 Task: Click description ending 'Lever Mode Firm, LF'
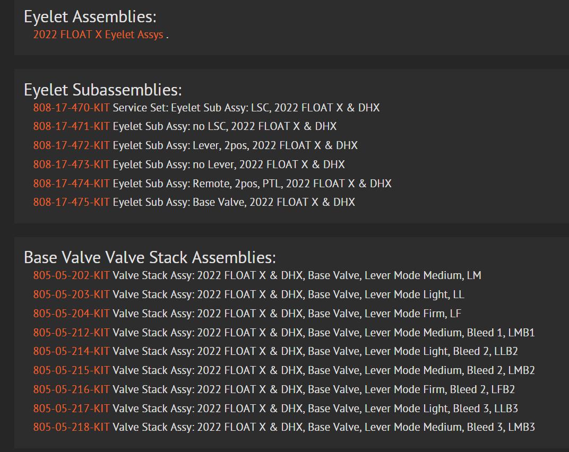point(287,314)
